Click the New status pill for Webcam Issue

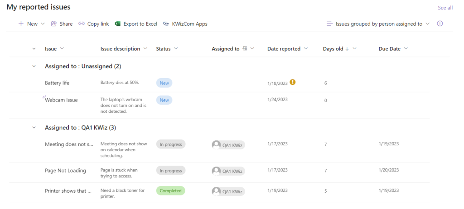tap(164, 100)
